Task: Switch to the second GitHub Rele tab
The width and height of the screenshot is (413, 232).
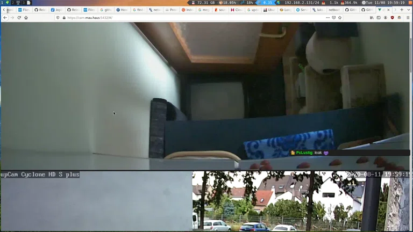Action: 73,10
